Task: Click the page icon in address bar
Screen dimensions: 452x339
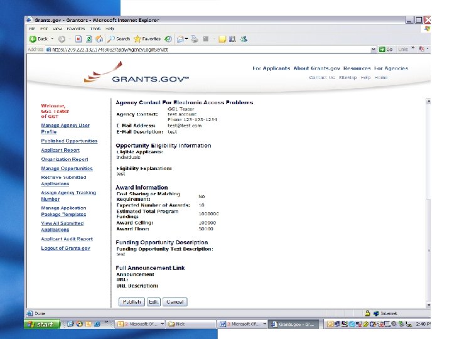Action: coord(48,50)
